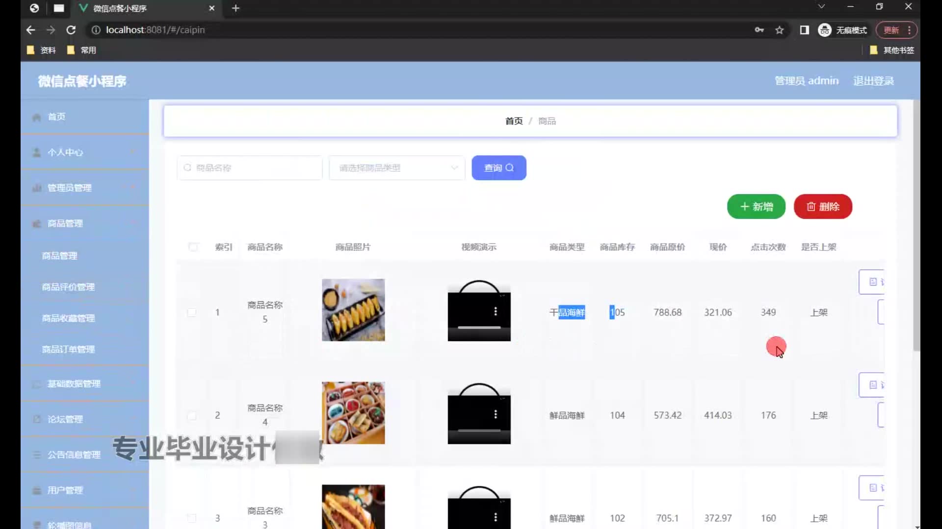
Task: Check the checkbox for row 1
Action: [192, 313]
